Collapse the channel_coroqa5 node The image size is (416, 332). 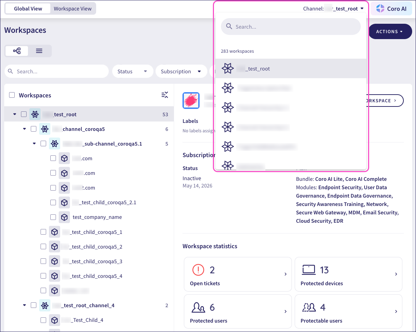tap(24, 129)
